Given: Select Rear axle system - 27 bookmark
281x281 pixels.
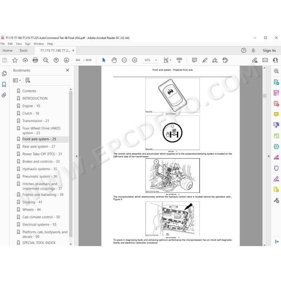Looking at the screenshot, I should 39,147.
